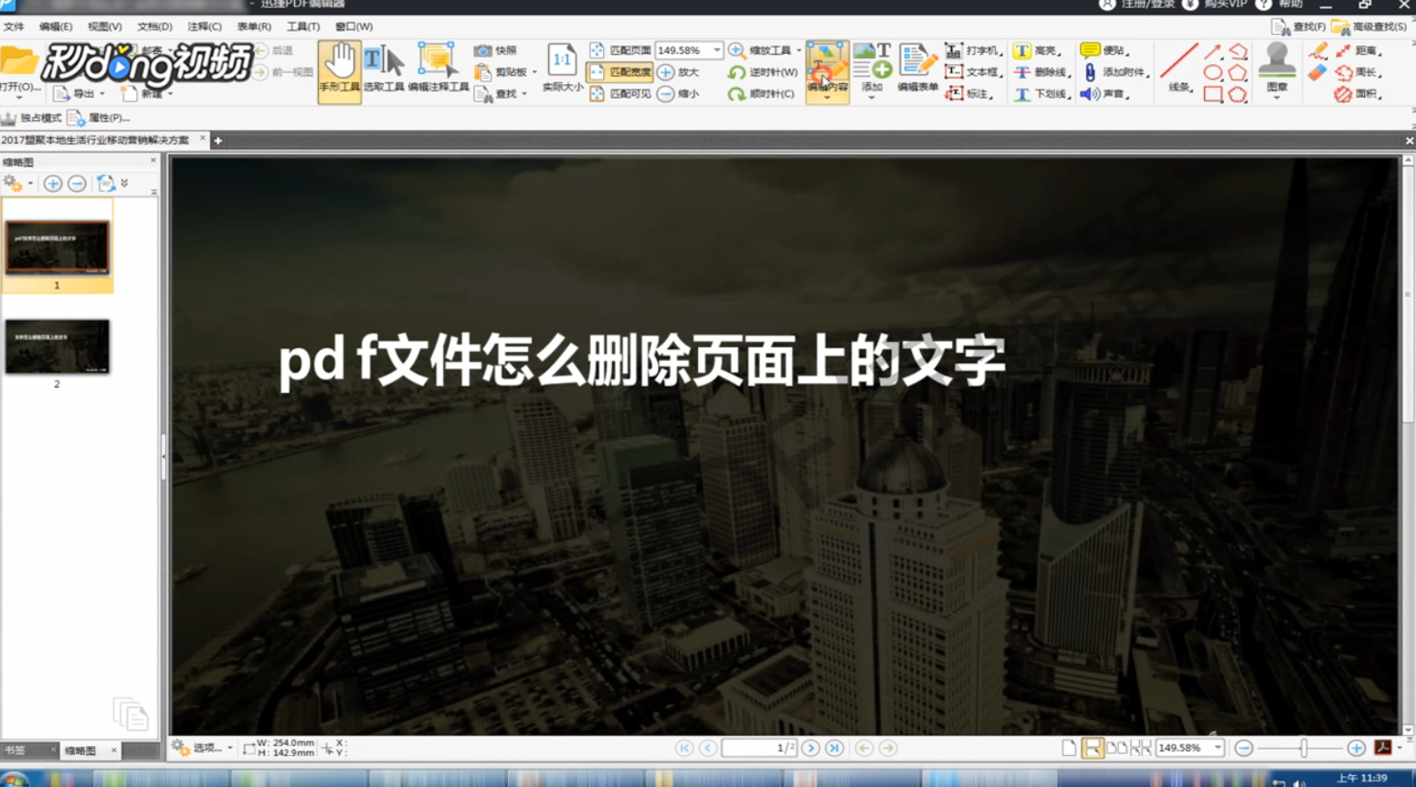The image size is (1416, 787).
Task: Rotate page clockwise 顺时针(C)
Action: 761,93
